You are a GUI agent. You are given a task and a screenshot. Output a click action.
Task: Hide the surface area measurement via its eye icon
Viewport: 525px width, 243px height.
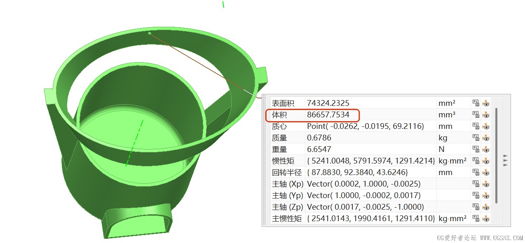click(486, 103)
